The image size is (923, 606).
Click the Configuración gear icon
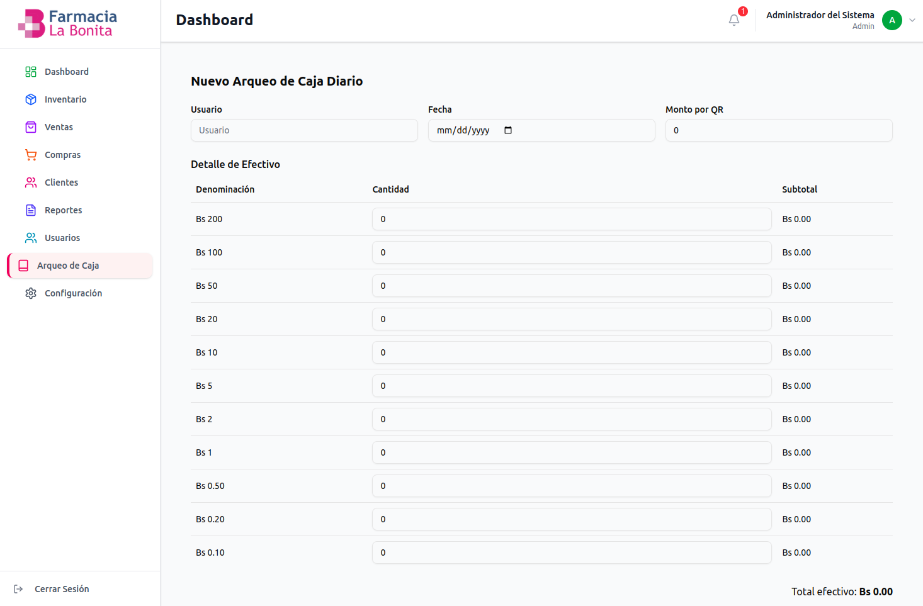31,293
